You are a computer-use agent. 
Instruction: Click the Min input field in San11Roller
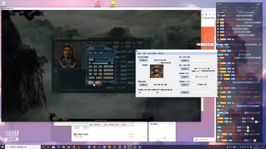147,93
